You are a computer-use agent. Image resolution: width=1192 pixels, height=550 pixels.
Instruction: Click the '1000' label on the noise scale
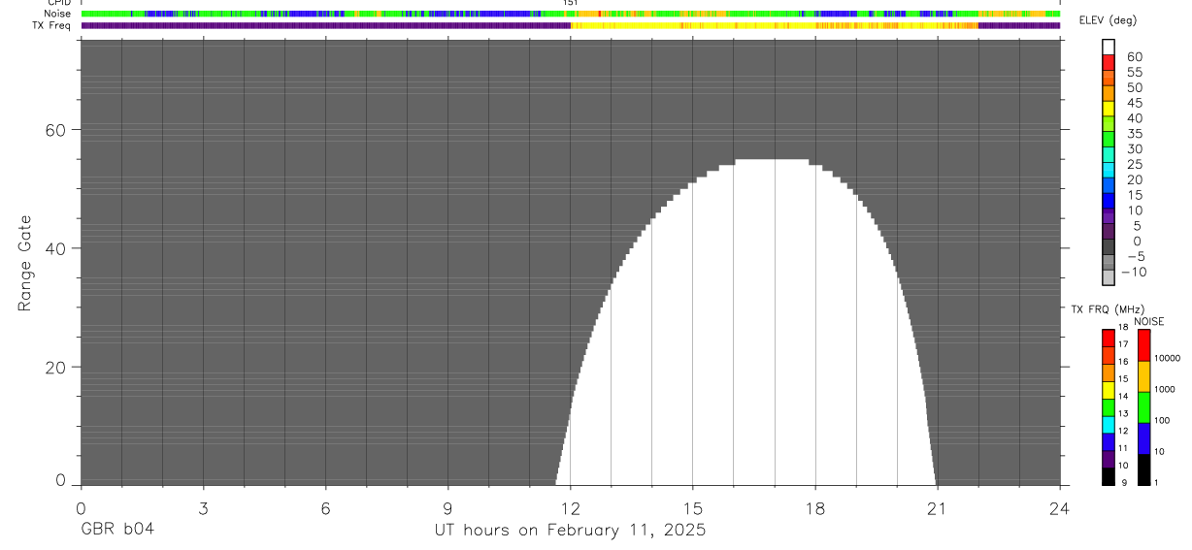coord(1165,389)
